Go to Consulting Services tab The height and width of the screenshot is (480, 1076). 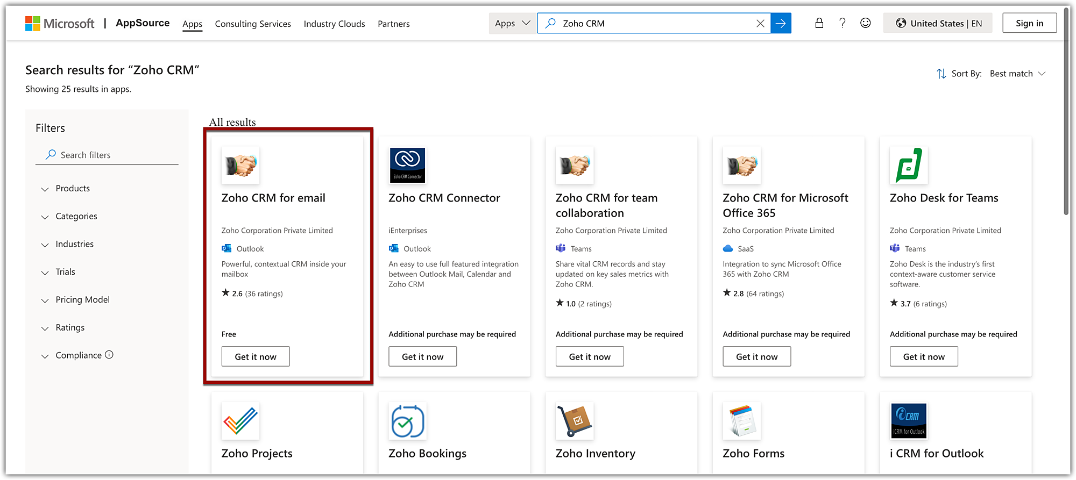[x=253, y=24]
